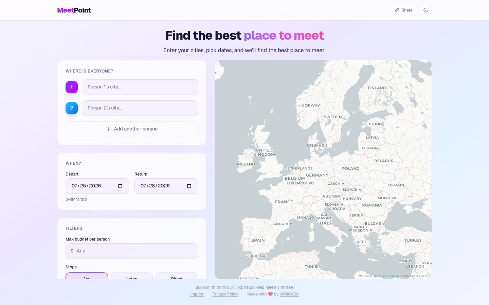Image resolution: width=489 pixels, height=305 pixels.
Task: Click the MeetPoint logo
Action: 74,10
